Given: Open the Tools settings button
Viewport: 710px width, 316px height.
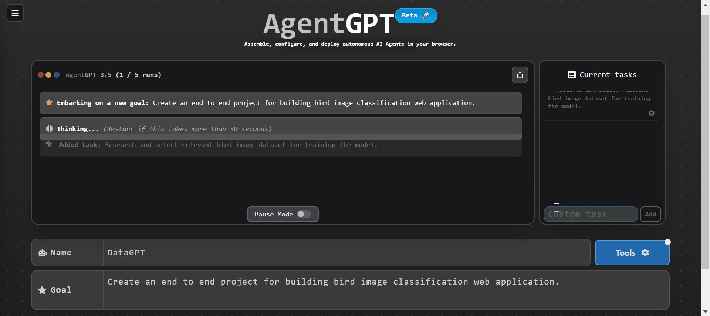Looking at the screenshot, I should pyautogui.click(x=632, y=253).
